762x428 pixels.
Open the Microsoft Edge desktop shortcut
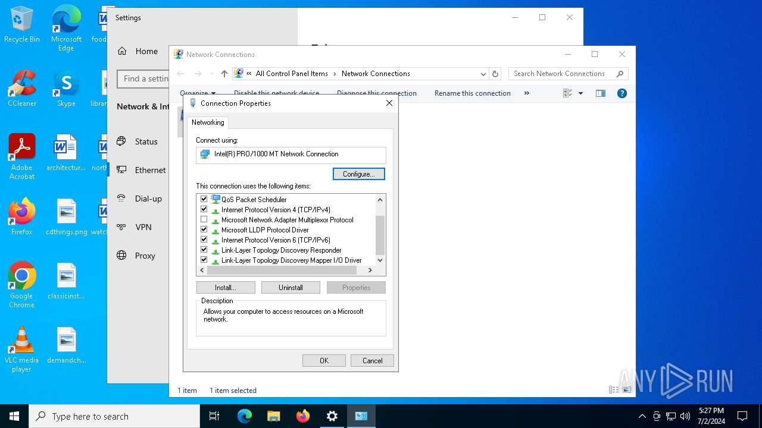(66, 28)
